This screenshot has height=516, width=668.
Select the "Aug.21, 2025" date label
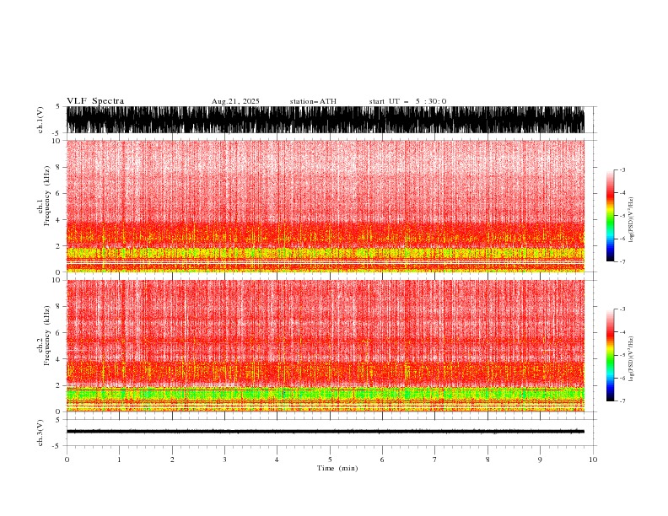coord(235,101)
